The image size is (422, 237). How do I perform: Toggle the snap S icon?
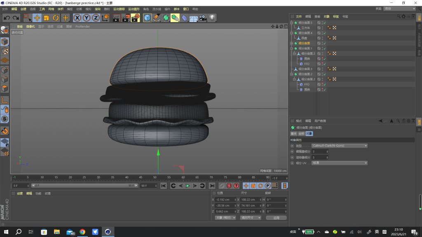click(x=5, y=119)
